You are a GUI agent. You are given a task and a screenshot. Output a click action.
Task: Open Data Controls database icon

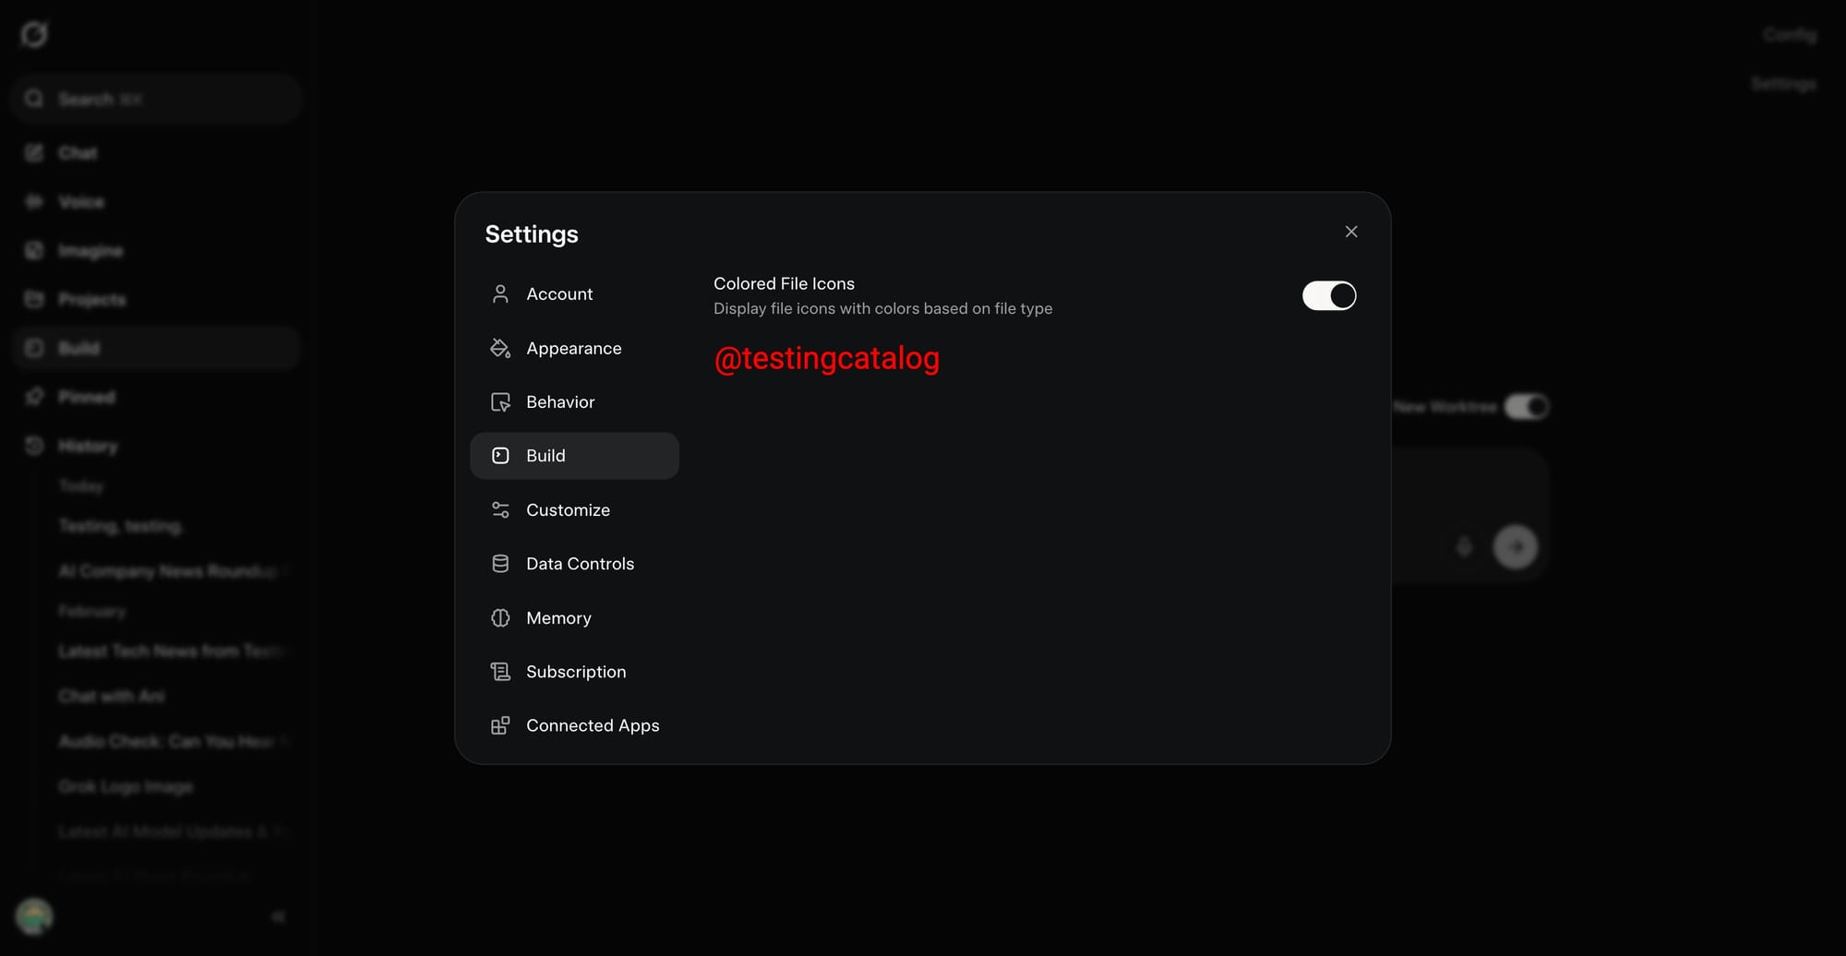coord(500,564)
